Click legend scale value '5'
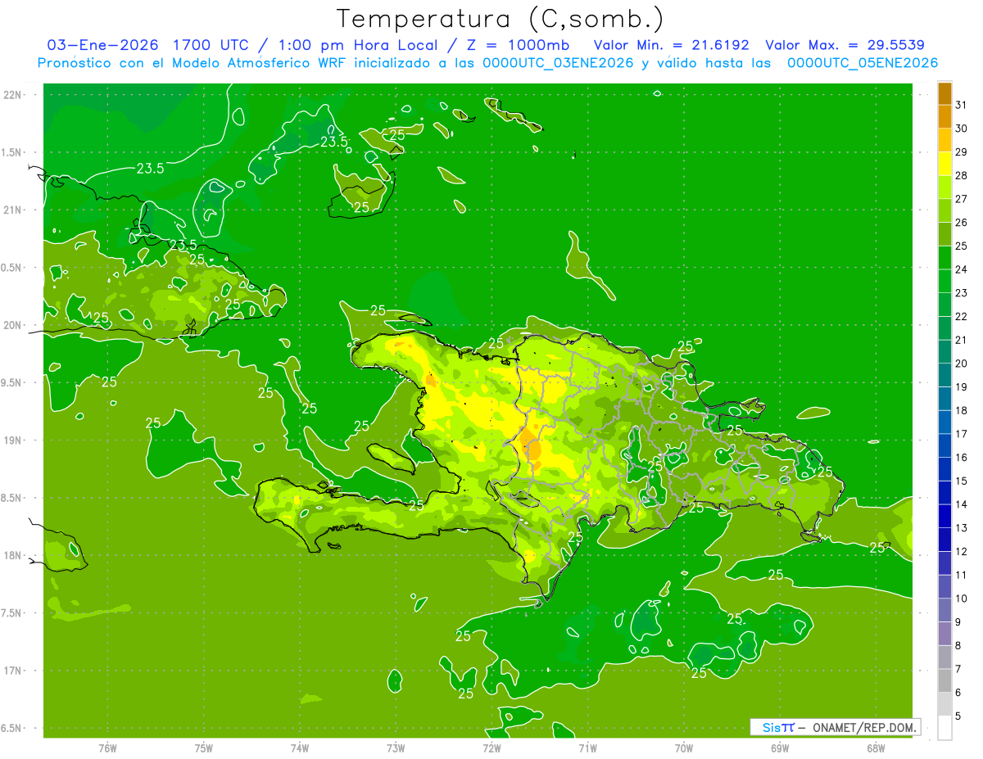983x759 pixels. coord(958,716)
